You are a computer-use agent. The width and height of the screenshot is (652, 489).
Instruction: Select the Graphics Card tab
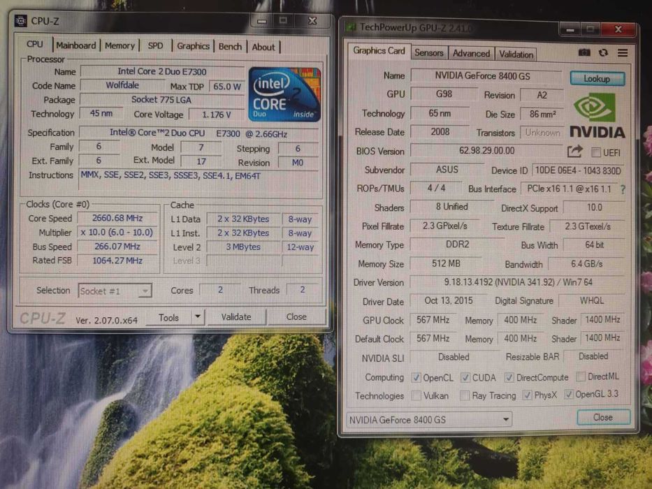(x=379, y=51)
